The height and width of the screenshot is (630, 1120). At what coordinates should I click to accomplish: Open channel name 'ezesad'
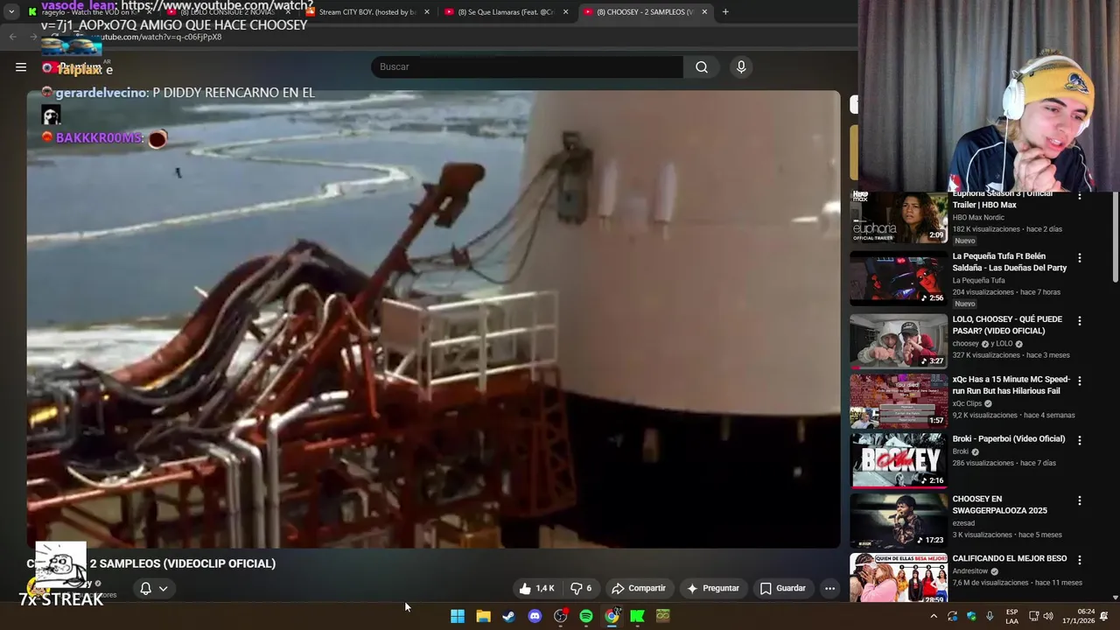963,523
